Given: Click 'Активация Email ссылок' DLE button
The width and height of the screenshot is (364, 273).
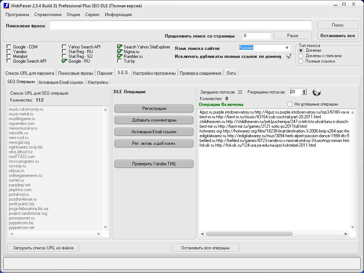Looking at the screenshot, I should [x=154, y=132].
